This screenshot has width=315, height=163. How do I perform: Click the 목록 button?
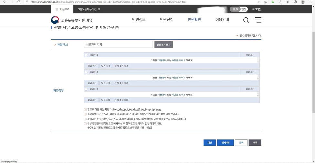pyautogui.click(x=255, y=143)
